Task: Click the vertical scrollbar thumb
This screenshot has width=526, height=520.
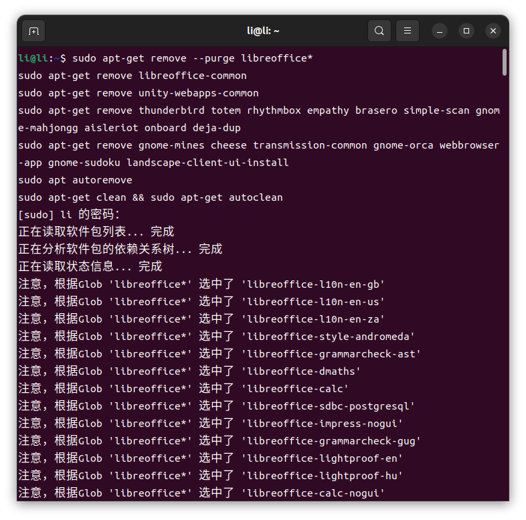Action: [504, 62]
